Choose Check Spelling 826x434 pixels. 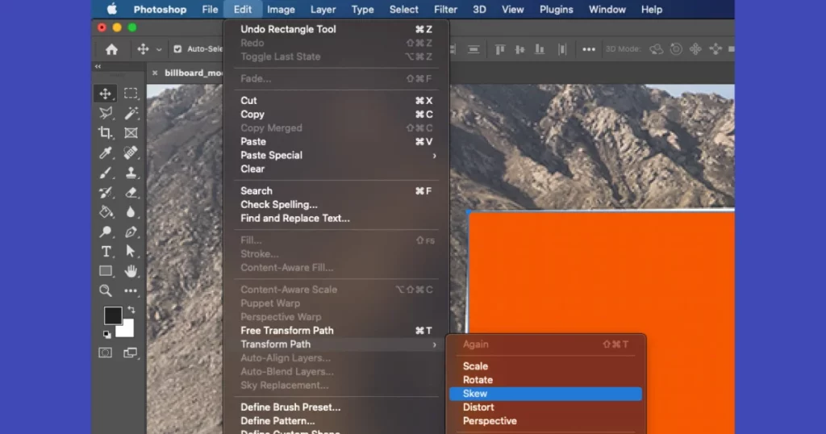coord(336,205)
